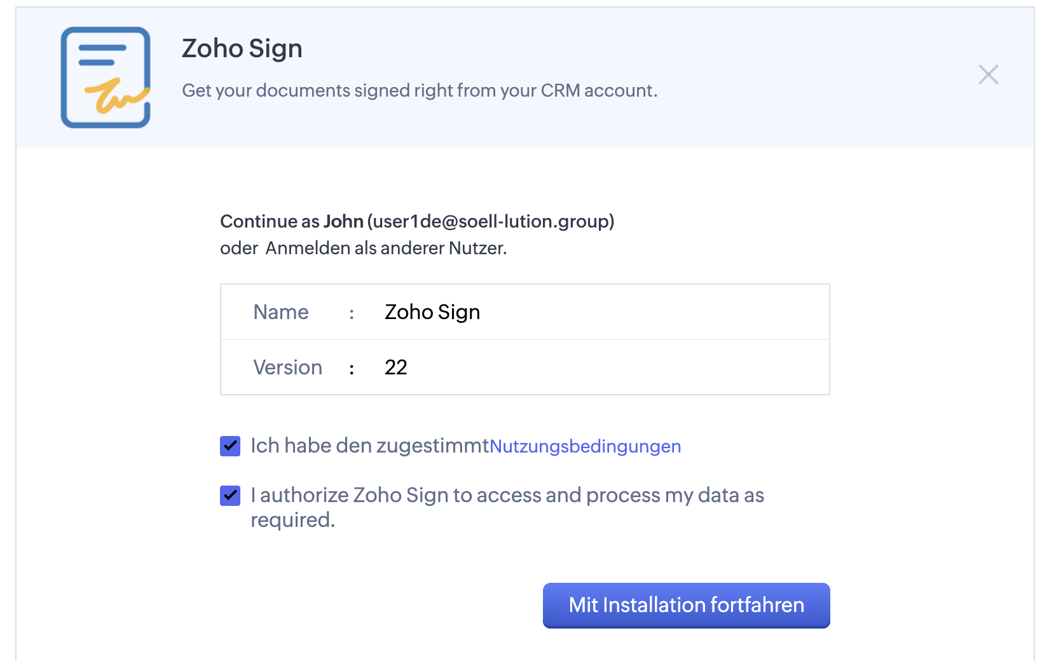Uncheck the Nutzungsbedingungen agreement checkbox
1049x661 pixels.
[230, 446]
